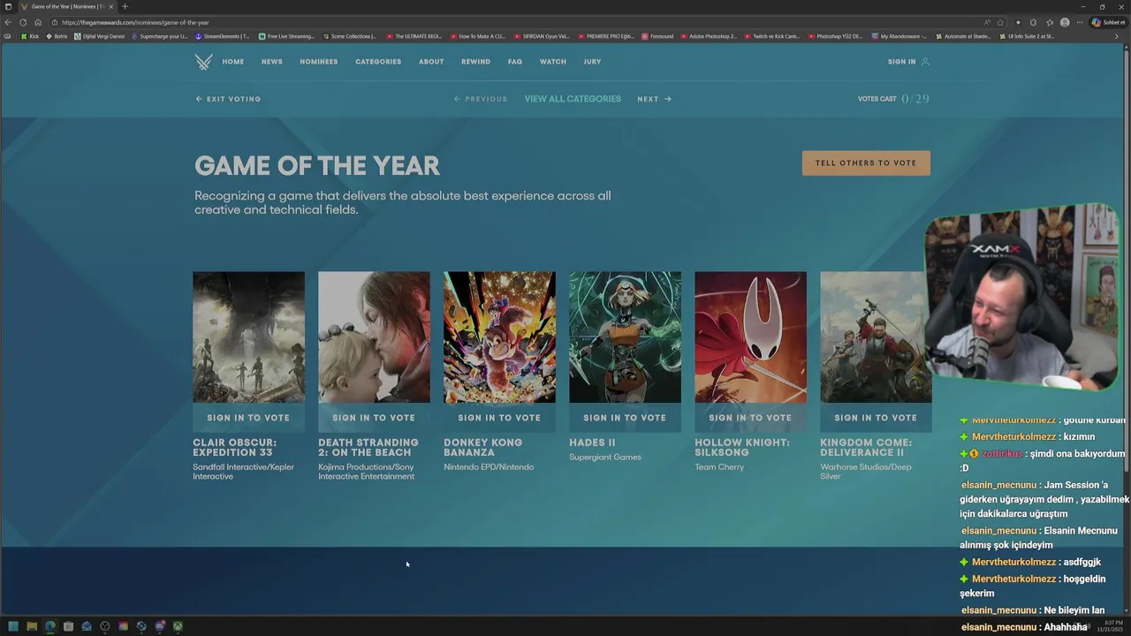The width and height of the screenshot is (1131, 636).
Task: Click the Clair Obscur: Expedition 33 cover art
Action: tap(249, 337)
